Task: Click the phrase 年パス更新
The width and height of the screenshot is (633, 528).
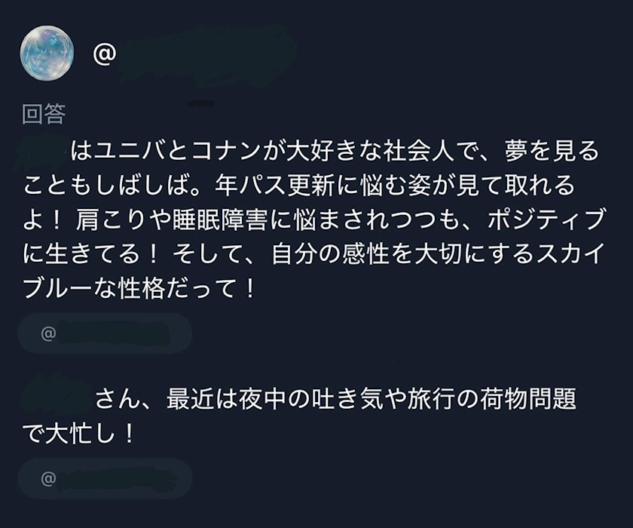Action: (x=269, y=185)
